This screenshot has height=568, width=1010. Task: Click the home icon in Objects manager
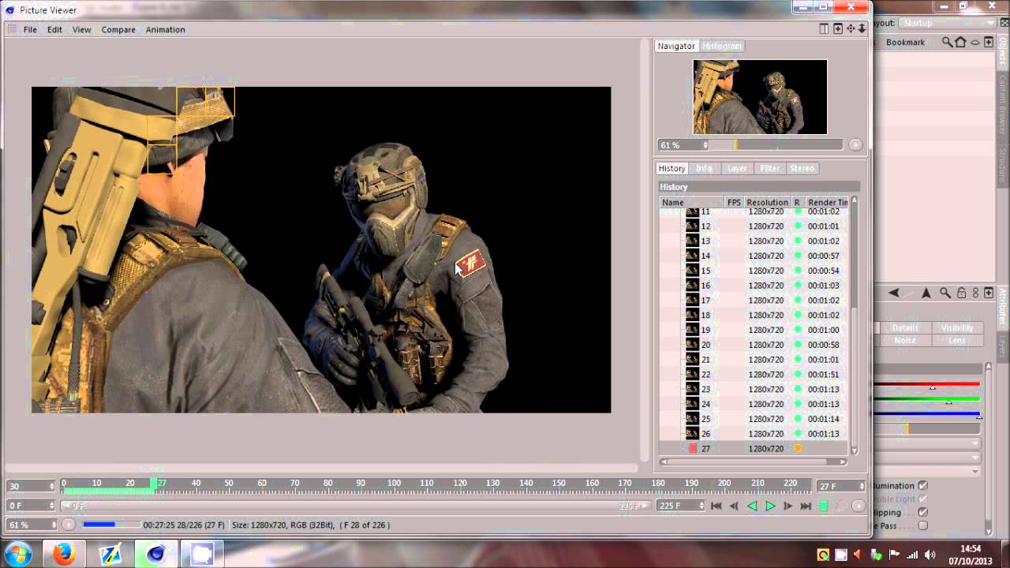(x=960, y=42)
